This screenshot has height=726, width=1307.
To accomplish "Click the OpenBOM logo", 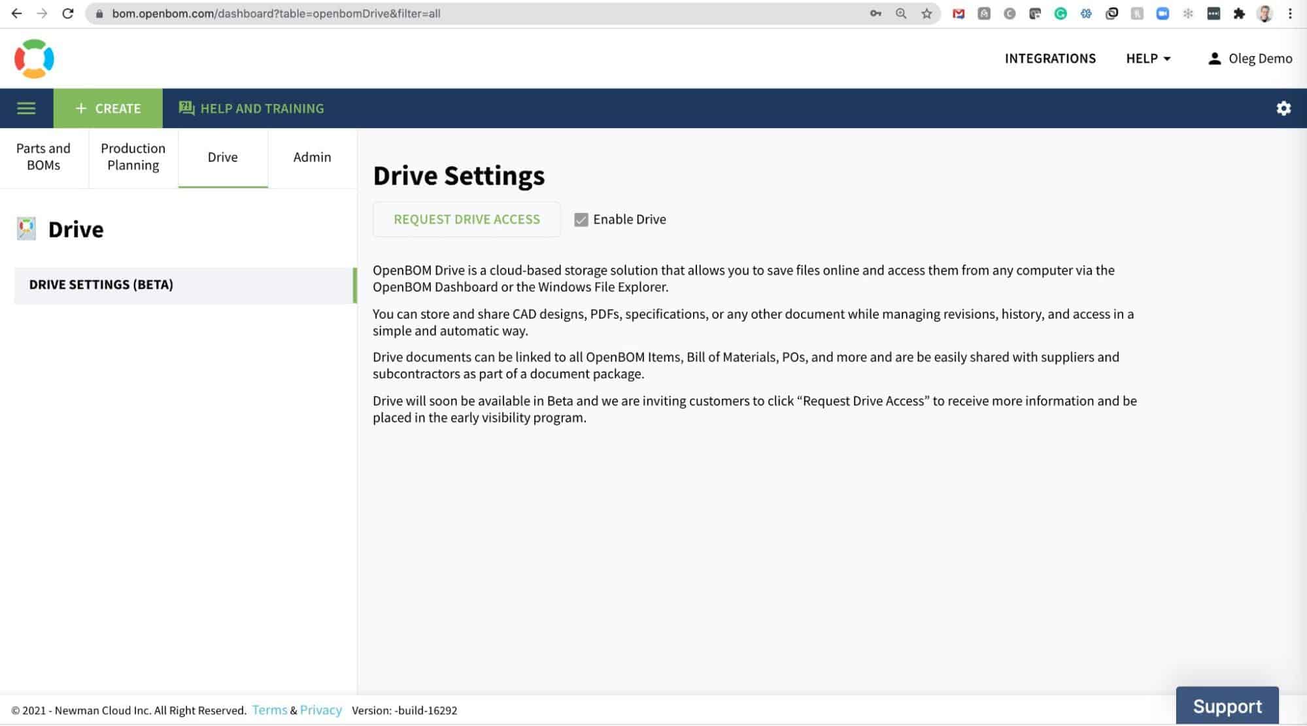I will (34, 58).
